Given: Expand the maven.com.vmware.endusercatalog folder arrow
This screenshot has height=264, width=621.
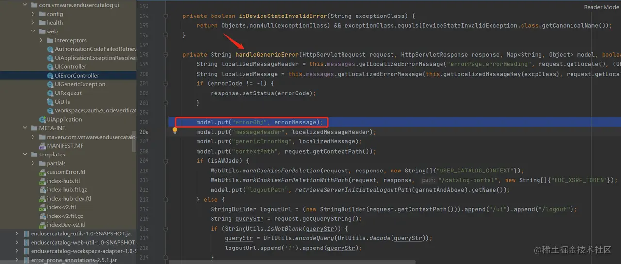Looking at the screenshot, I should click(x=33, y=137).
